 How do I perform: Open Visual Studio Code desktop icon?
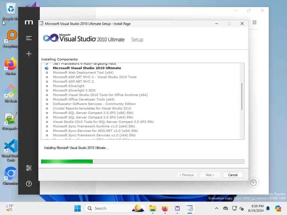point(10,150)
